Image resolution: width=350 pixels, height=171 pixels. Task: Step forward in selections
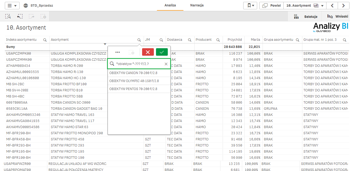click(x=32, y=17)
